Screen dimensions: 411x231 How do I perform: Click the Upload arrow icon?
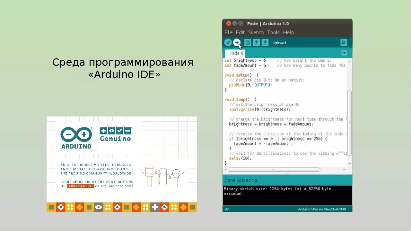tap(237, 42)
